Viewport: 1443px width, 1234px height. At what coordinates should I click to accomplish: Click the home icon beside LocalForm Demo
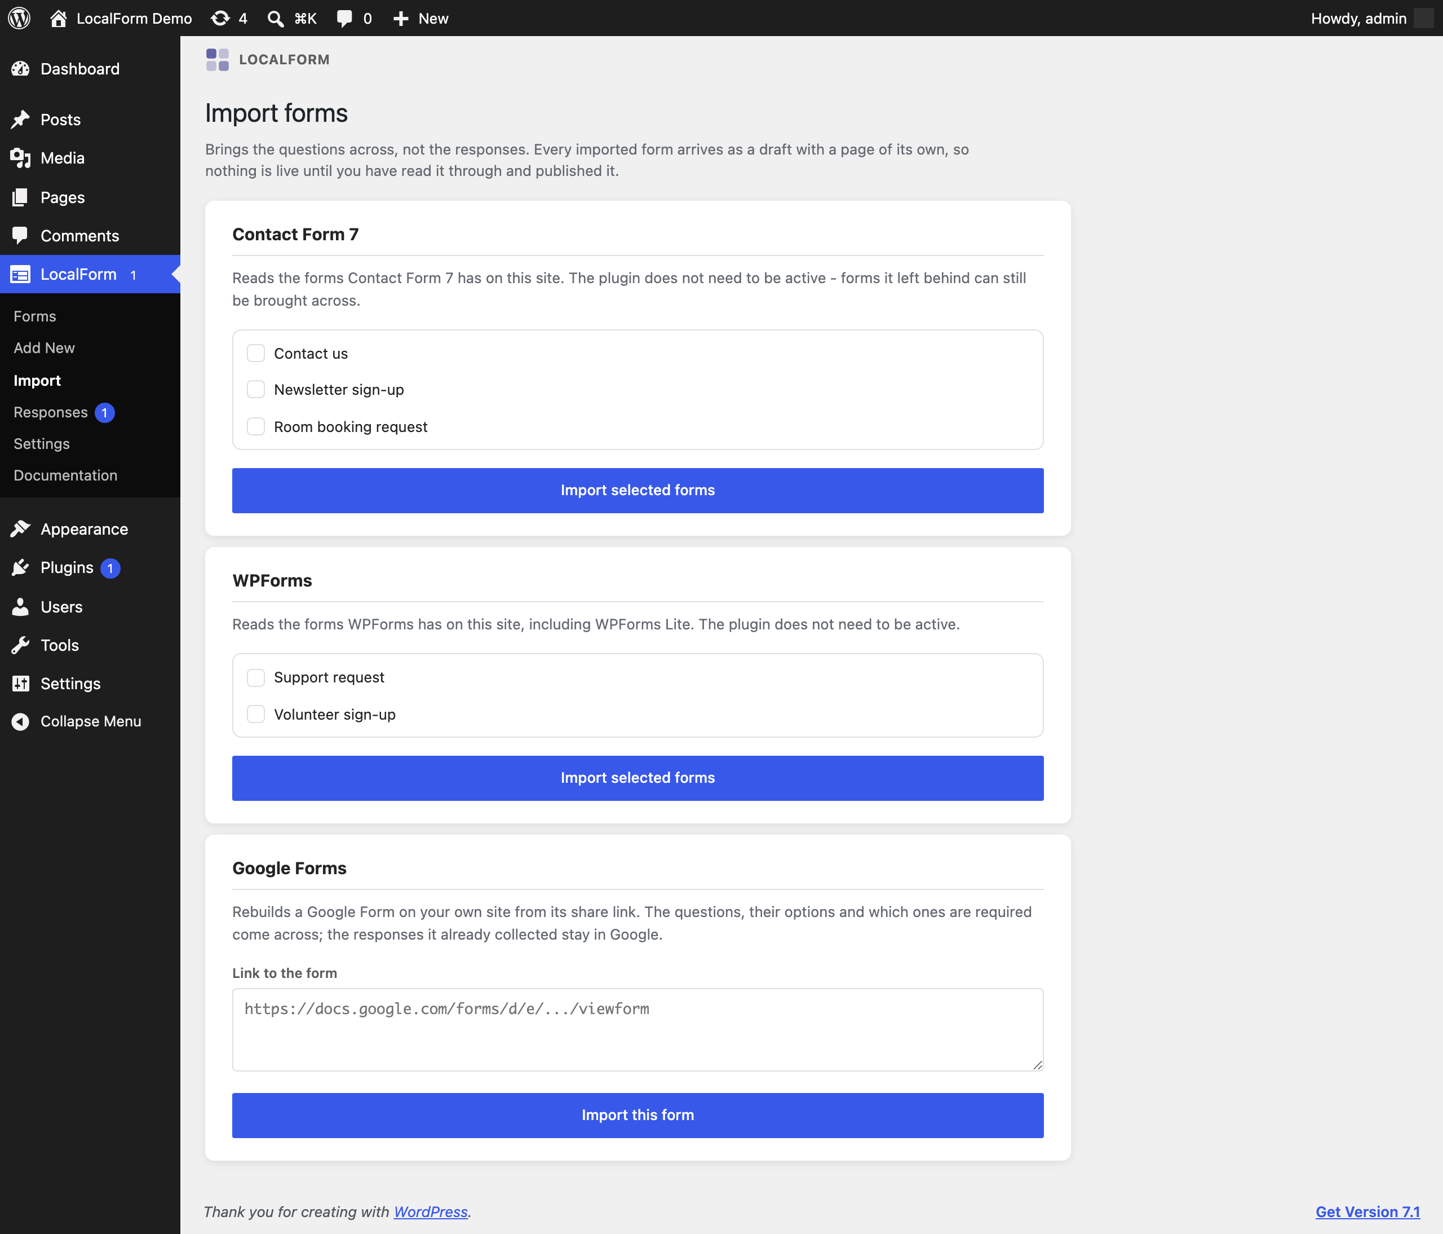[x=59, y=18]
